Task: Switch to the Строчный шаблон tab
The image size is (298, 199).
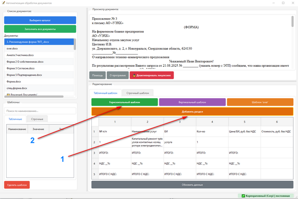Action: (138, 93)
